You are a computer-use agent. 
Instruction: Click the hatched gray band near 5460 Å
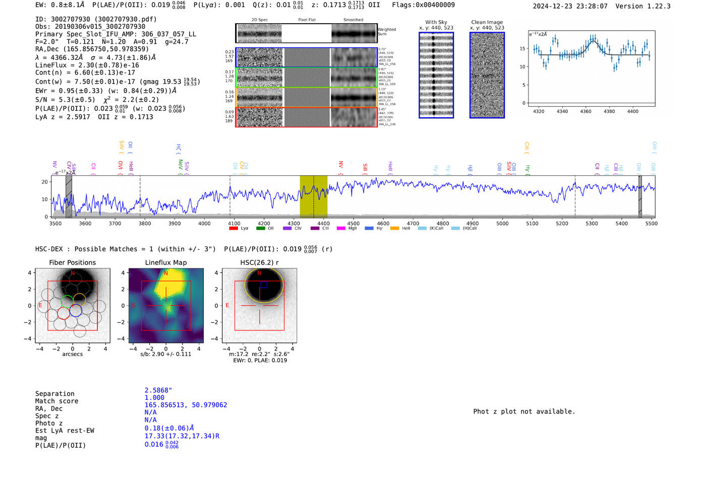click(x=640, y=196)
